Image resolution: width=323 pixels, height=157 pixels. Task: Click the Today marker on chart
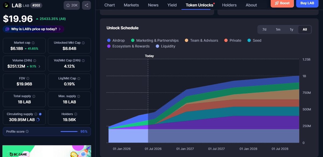[x=149, y=56]
